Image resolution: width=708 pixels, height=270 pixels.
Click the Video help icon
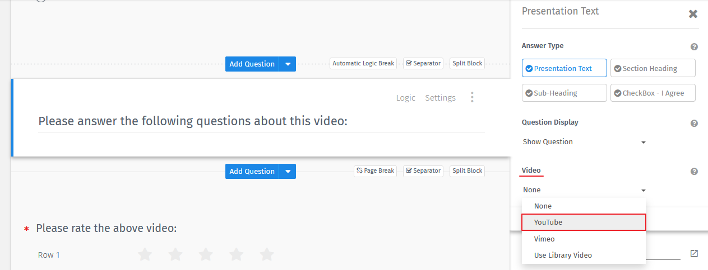click(x=694, y=172)
